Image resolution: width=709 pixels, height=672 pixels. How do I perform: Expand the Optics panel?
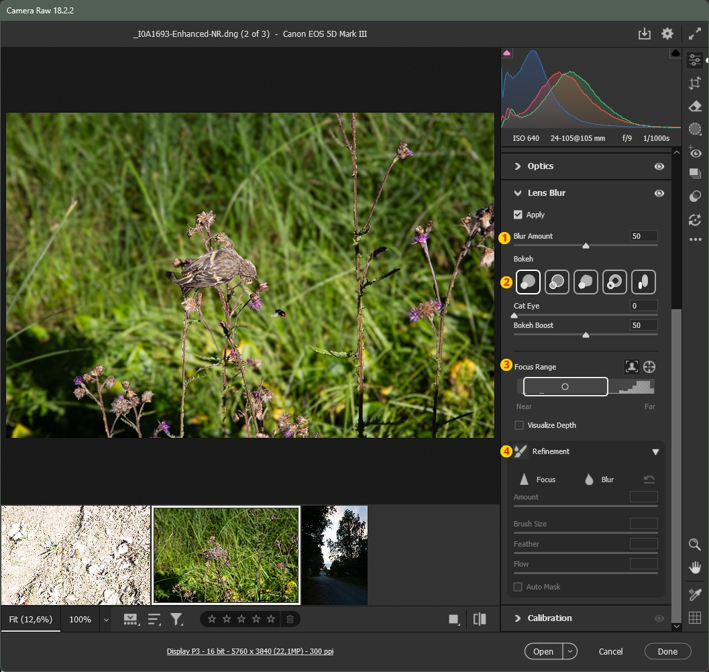[518, 166]
